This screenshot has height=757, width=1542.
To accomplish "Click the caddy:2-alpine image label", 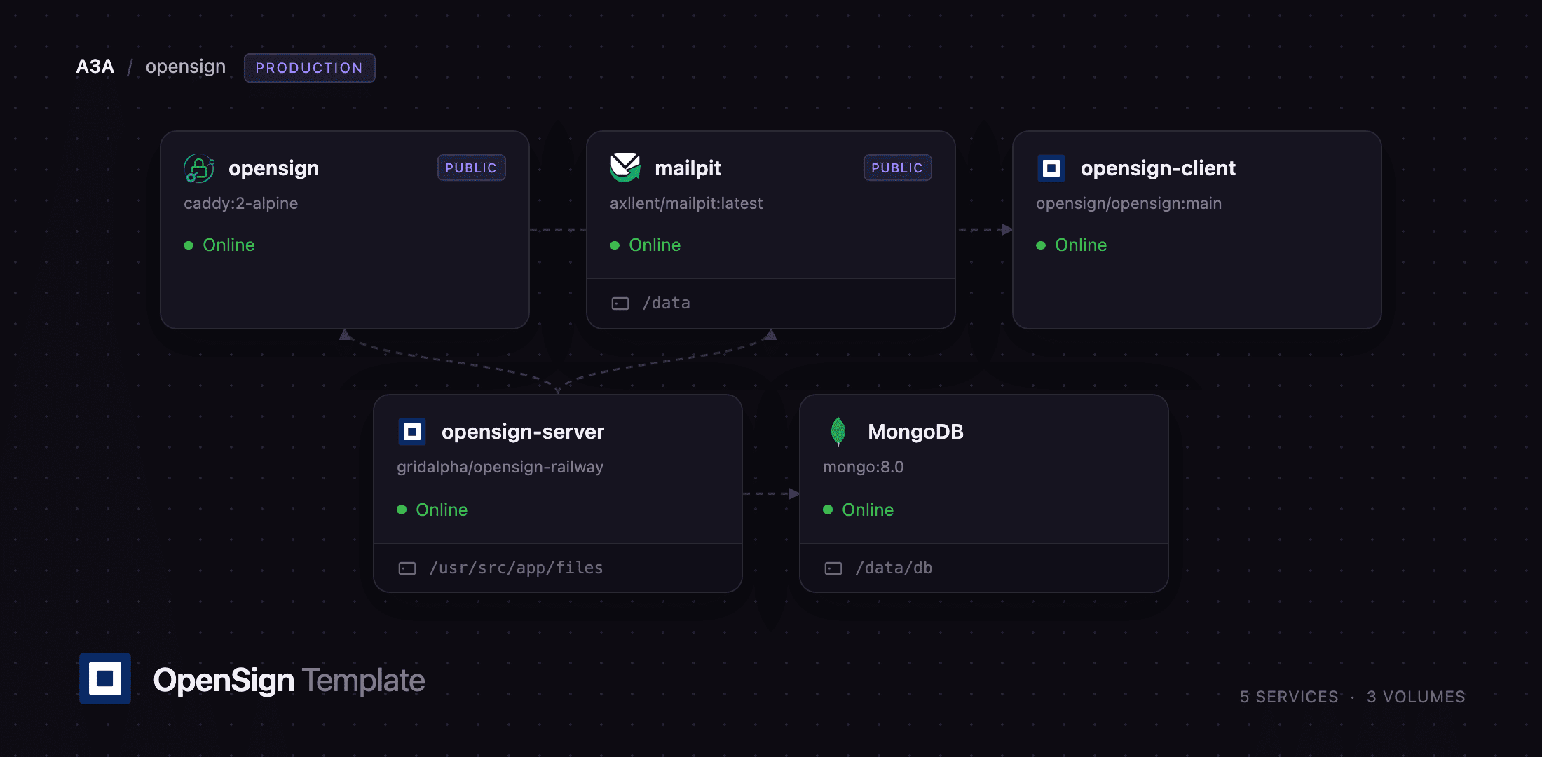I will click(x=241, y=203).
